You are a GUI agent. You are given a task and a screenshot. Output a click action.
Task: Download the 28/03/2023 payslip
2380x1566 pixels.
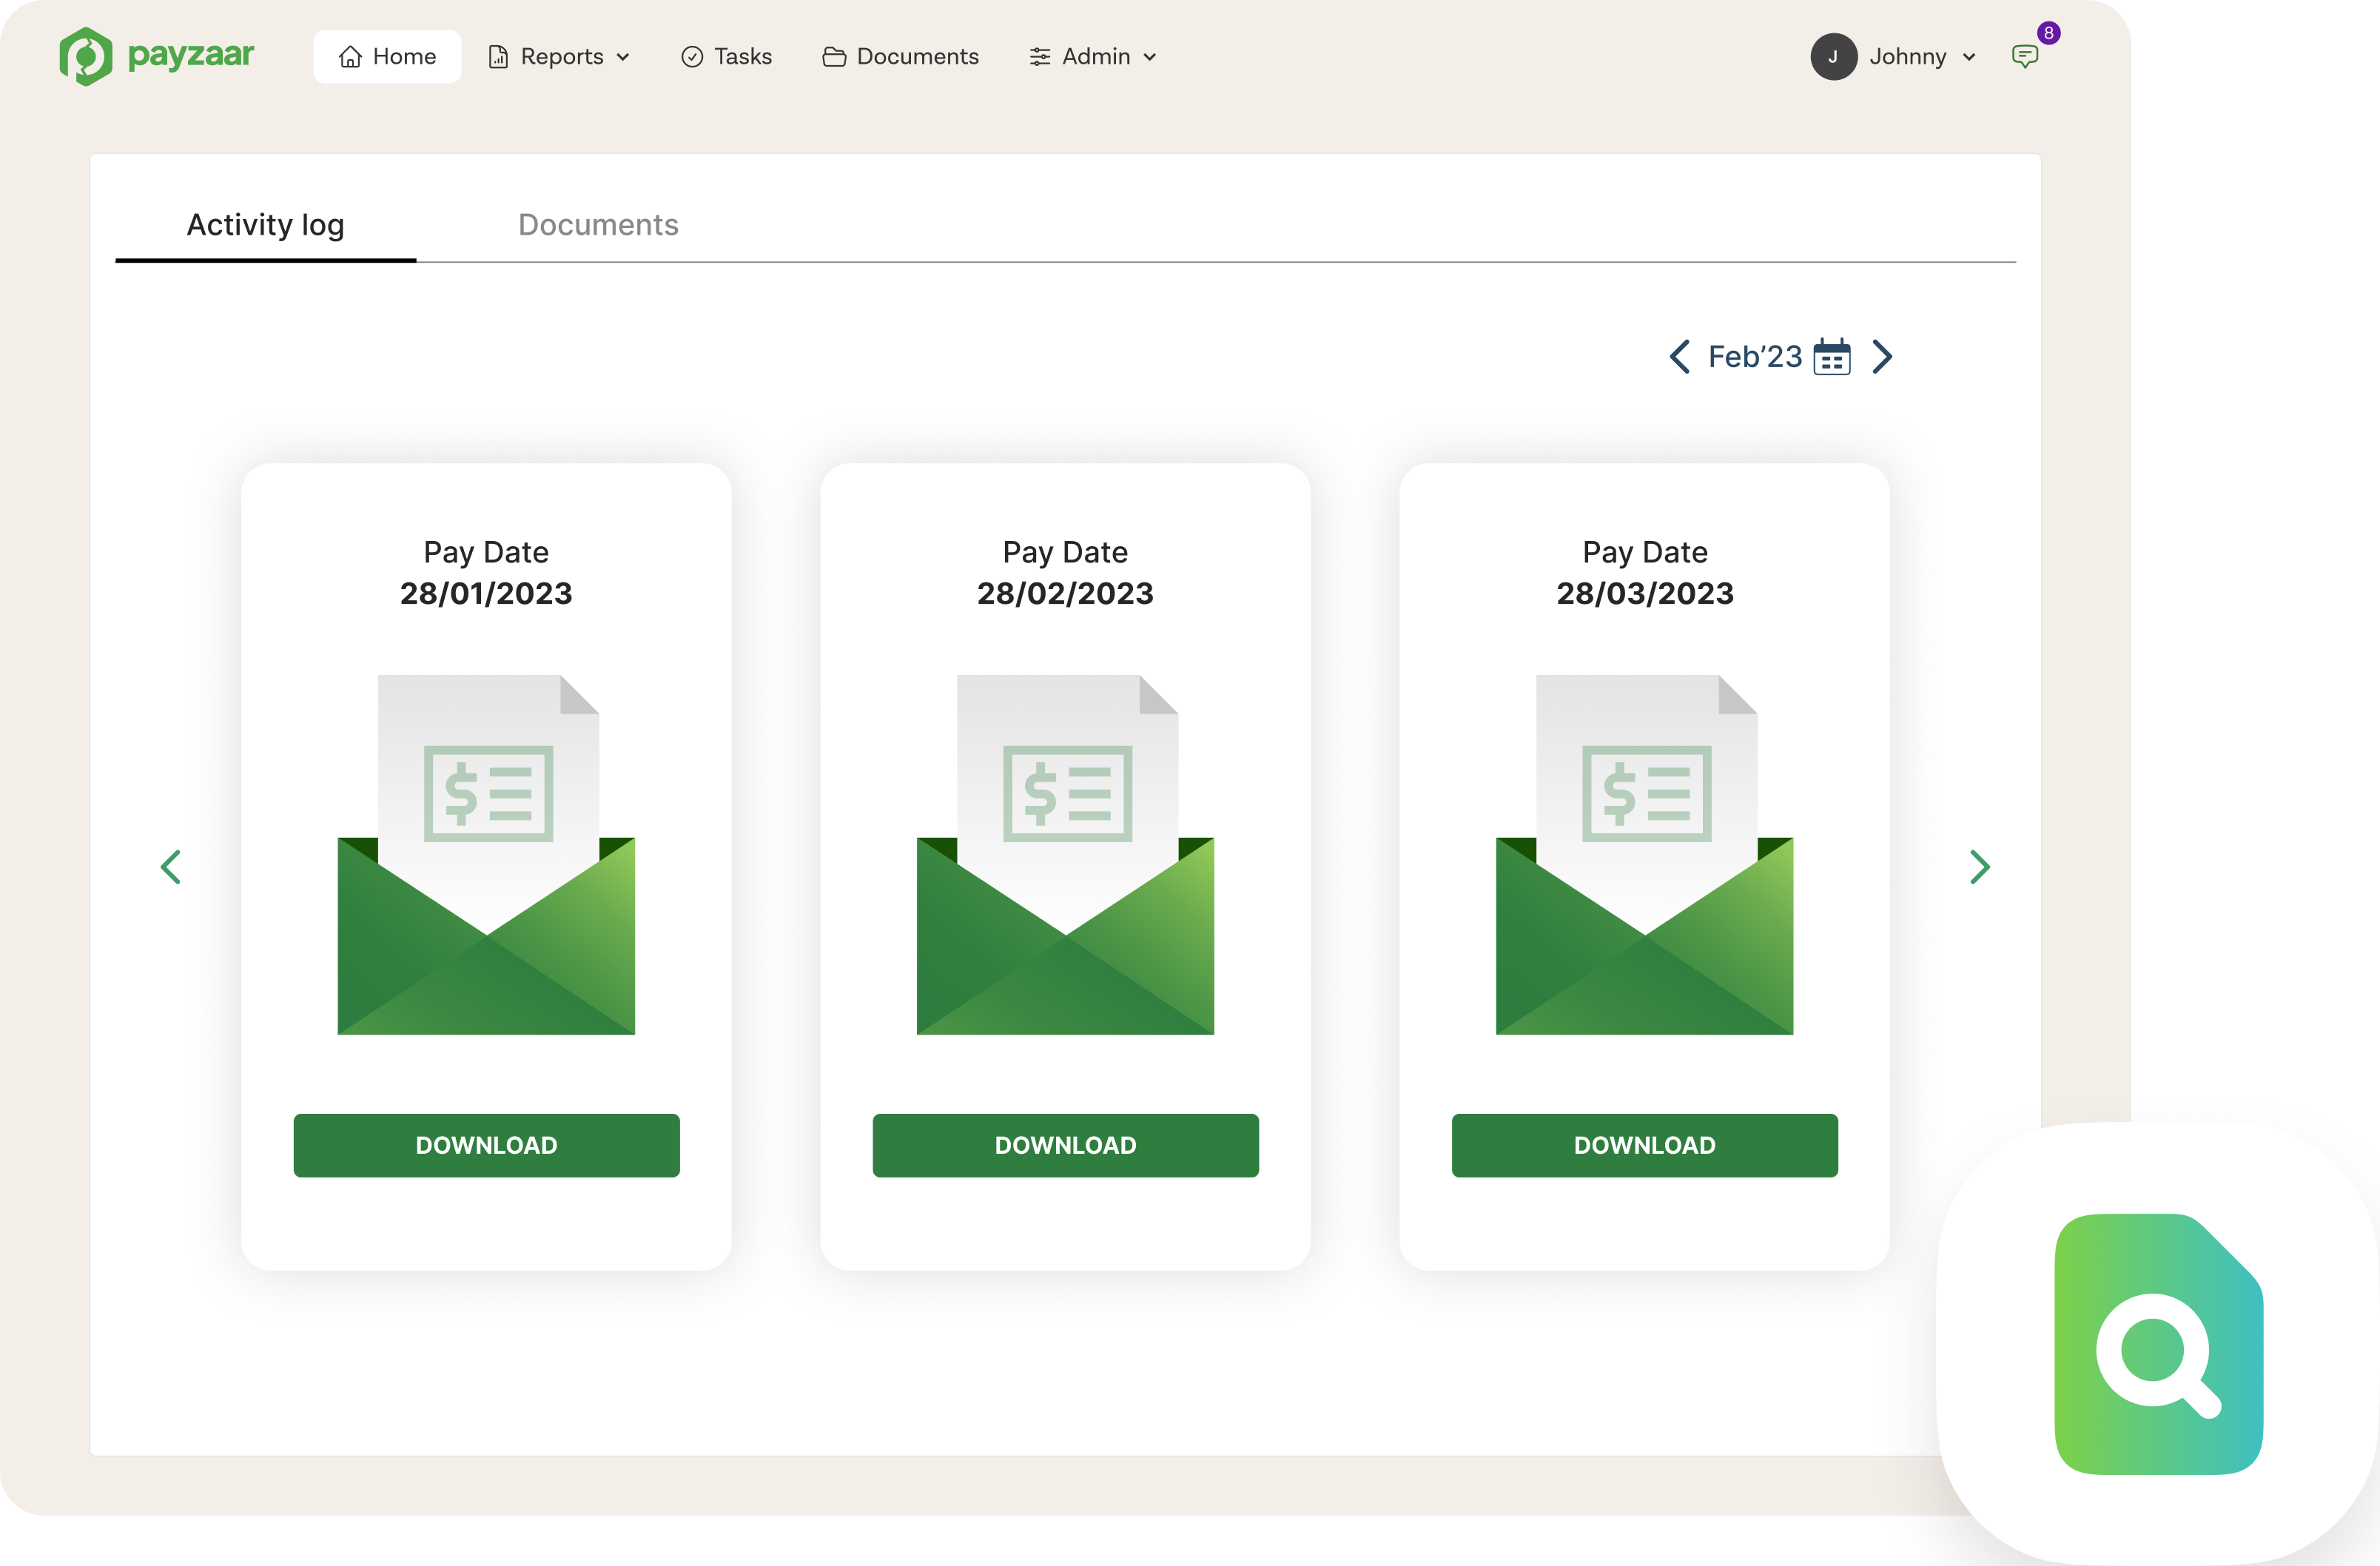1644,1145
